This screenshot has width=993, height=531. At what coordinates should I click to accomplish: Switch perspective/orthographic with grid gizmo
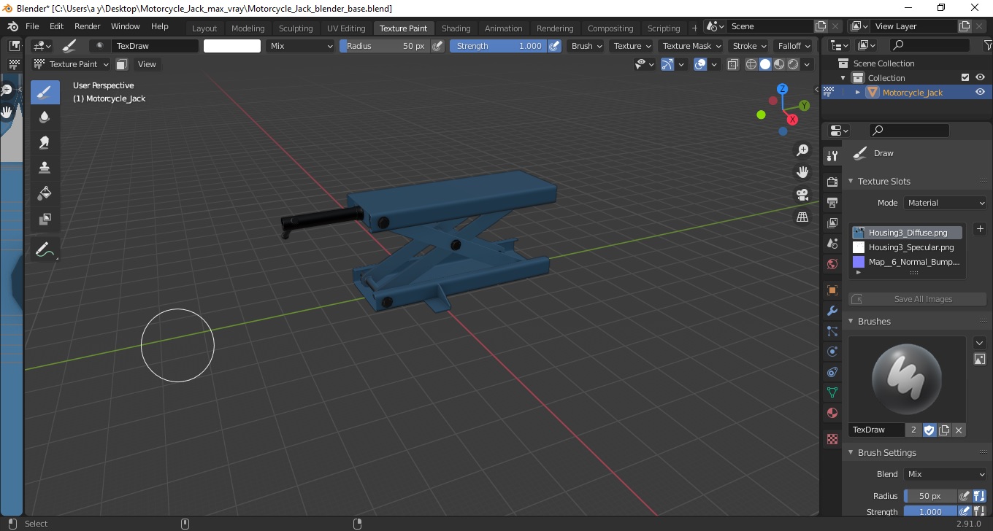point(802,217)
